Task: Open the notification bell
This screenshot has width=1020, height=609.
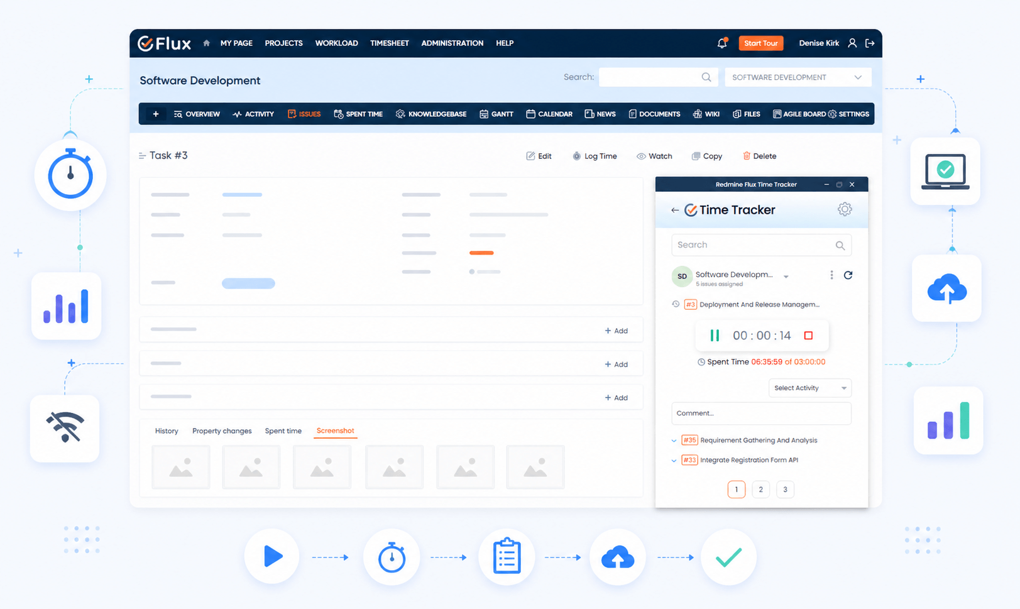Action: (722, 43)
